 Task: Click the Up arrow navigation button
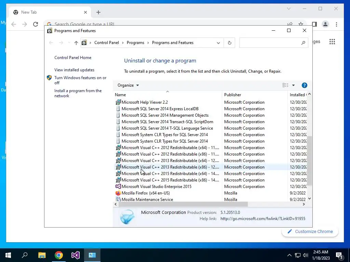[x=76, y=43]
